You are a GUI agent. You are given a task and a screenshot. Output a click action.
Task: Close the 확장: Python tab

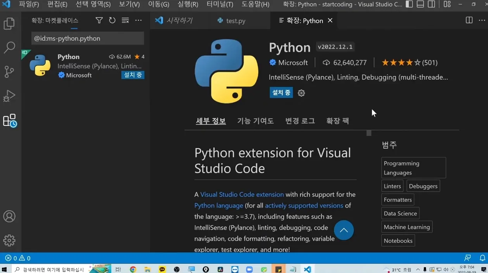(x=330, y=20)
